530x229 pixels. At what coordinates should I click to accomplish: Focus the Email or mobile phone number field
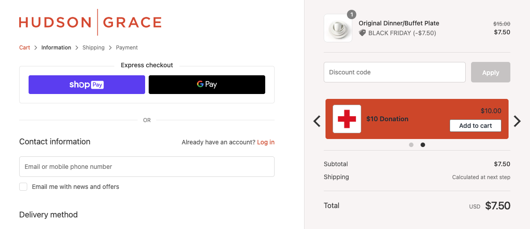146,167
